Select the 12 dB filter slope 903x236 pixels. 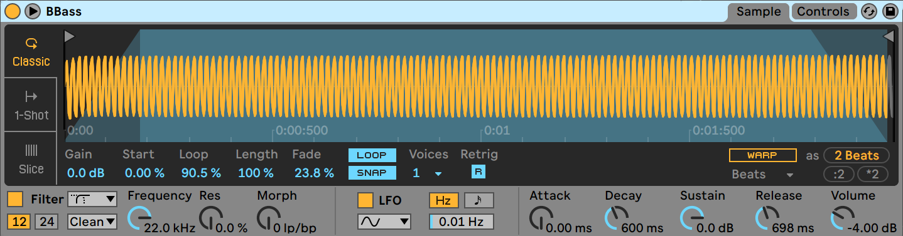pos(18,221)
